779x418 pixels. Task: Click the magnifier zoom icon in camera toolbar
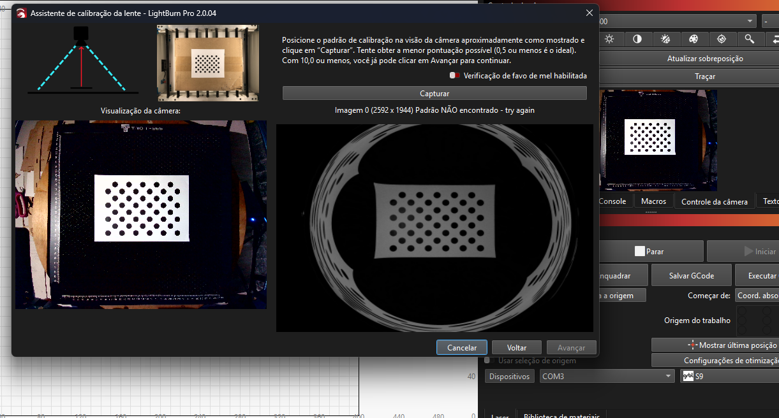[750, 39]
